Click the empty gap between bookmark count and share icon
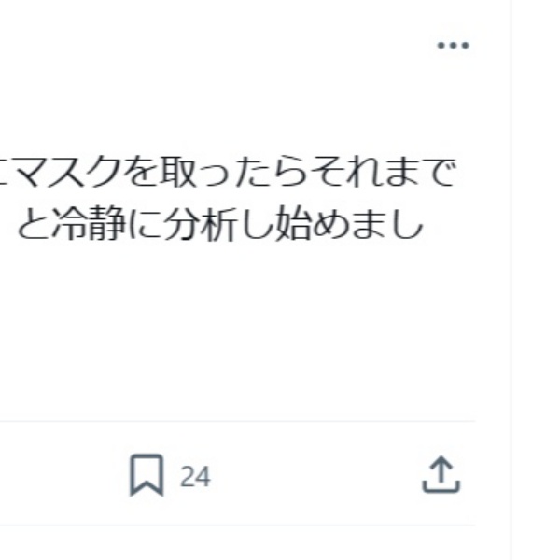The image size is (560, 560). click(x=317, y=476)
